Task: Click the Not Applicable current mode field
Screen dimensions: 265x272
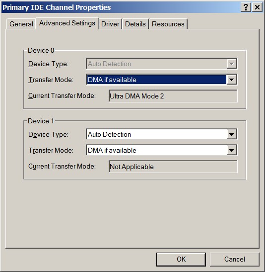Action: (x=173, y=167)
